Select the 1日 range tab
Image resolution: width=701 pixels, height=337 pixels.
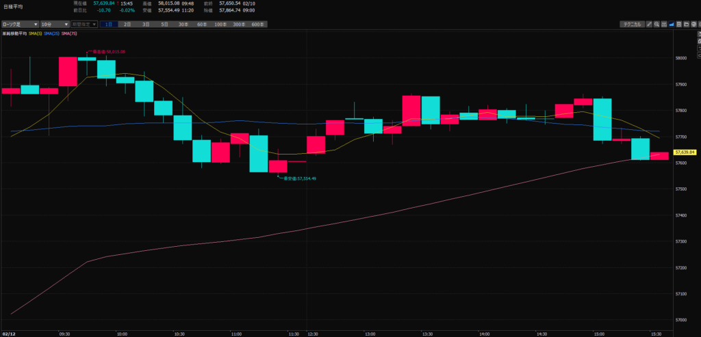(109, 24)
